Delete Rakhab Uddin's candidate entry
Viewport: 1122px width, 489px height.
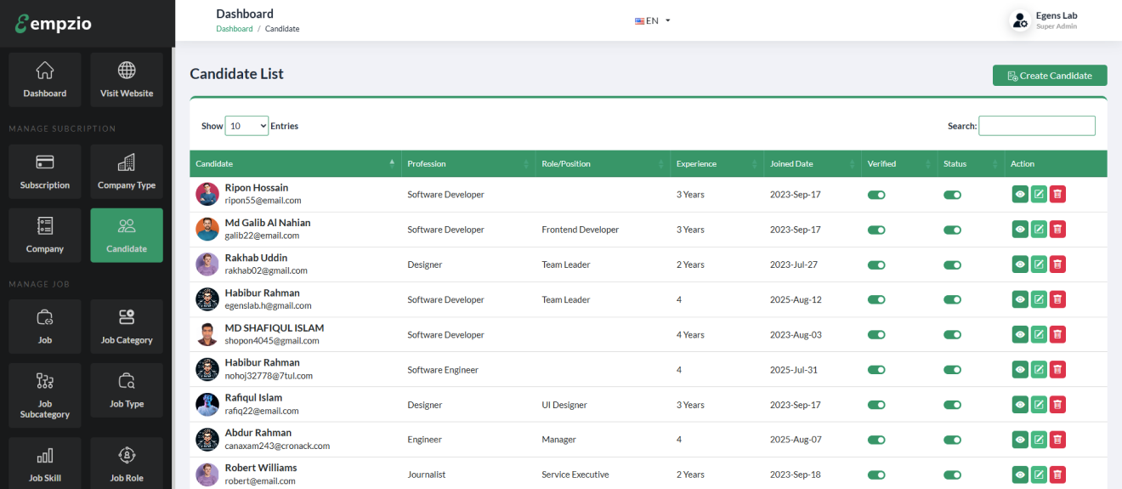point(1057,264)
